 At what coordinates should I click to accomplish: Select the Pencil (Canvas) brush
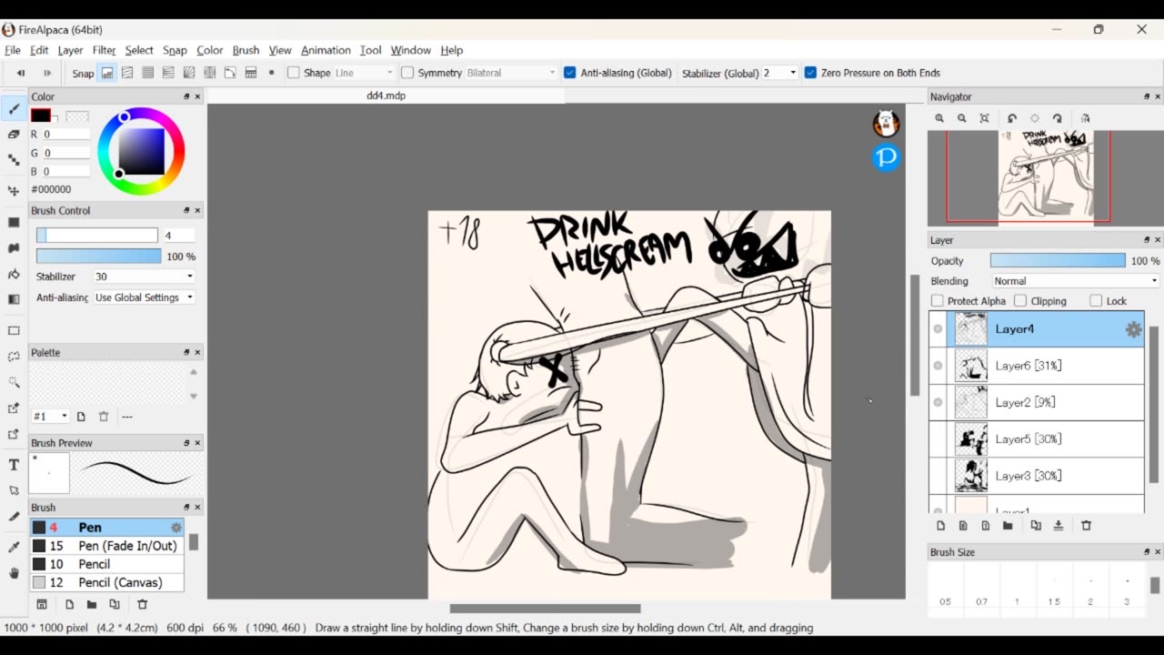pyautogui.click(x=107, y=582)
